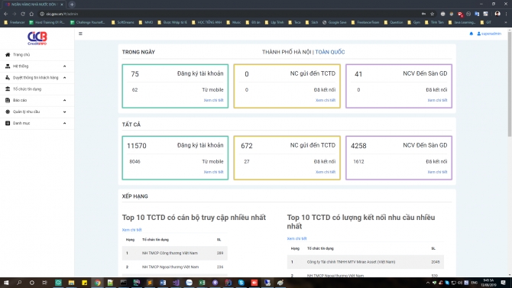Xem chi tiết in all-time NCV Đến Sàn GD card
The height and width of the screenshot is (288, 512).
(x=437, y=172)
